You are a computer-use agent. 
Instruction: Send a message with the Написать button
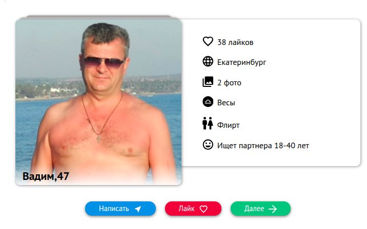tap(120, 209)
